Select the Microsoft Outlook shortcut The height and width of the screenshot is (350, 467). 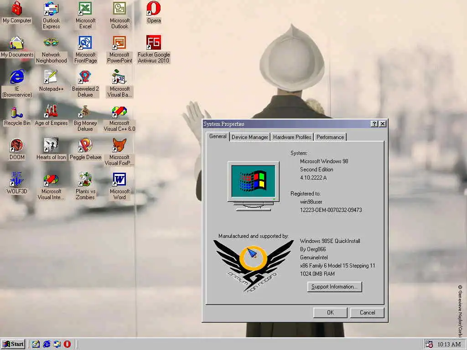119,15
